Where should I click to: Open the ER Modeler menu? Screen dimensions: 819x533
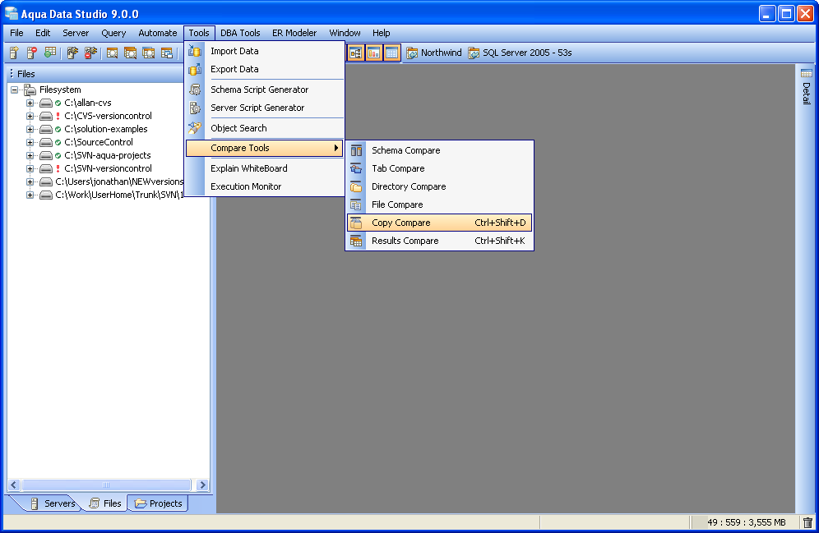[x=294, y=33]
